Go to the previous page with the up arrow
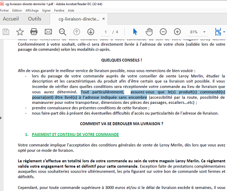The width and height of the screenshot is (227, 191). 77,32
